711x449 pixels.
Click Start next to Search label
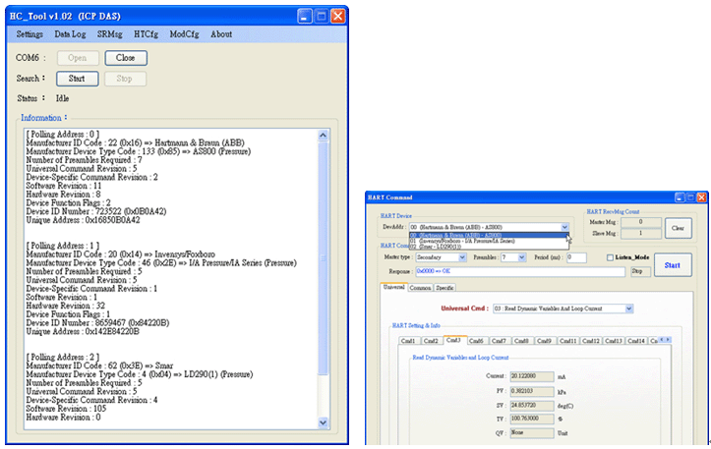[x=76, y=78]
